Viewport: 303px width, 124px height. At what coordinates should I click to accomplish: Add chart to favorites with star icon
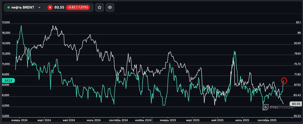coord(99,8)
